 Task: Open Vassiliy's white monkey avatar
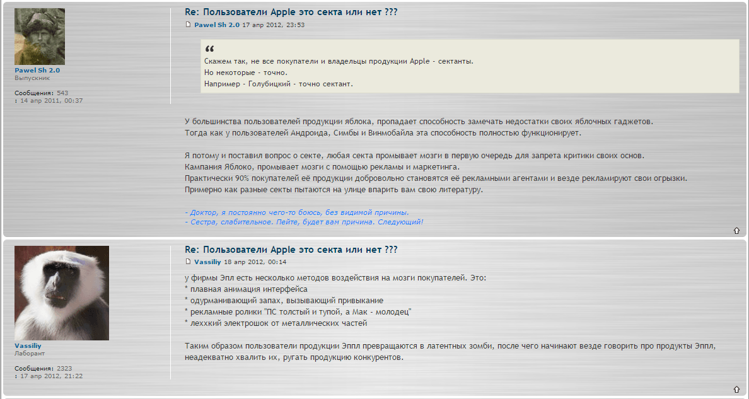pos(62,293)
